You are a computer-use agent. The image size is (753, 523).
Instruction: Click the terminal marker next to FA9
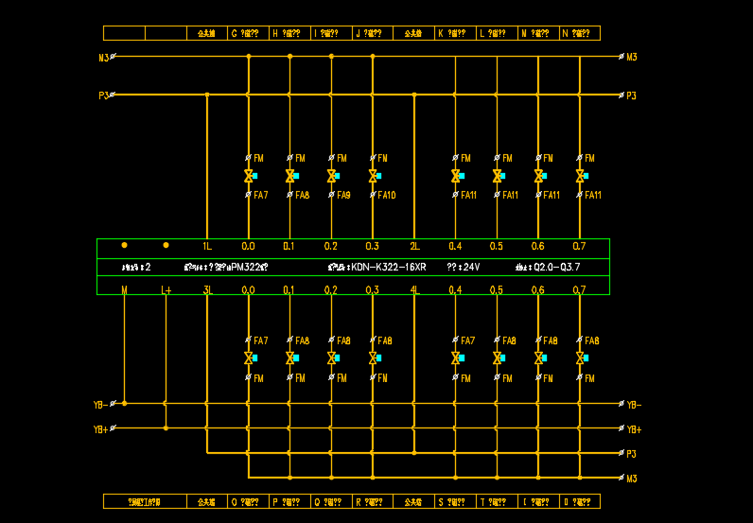[x=331, y=195]
